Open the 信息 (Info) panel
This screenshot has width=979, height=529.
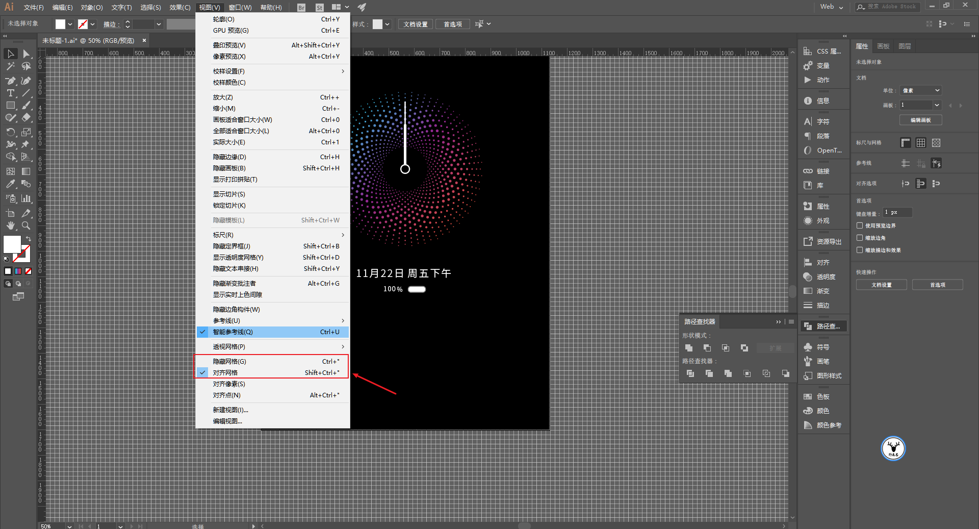click(x=823, y=100)
